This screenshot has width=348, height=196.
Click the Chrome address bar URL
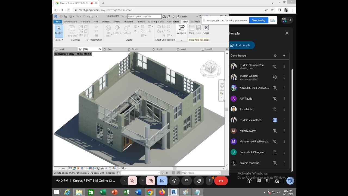click(x=105, y=10)
